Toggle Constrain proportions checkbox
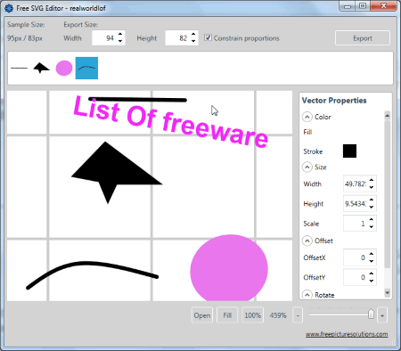 [x=208, y=37]
